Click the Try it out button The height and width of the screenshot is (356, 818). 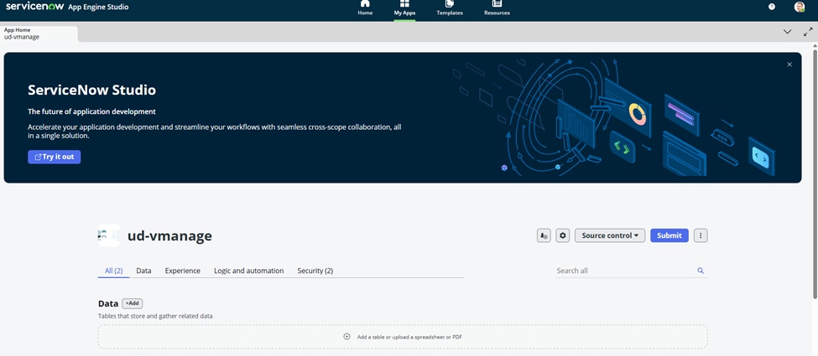(55, 157)
